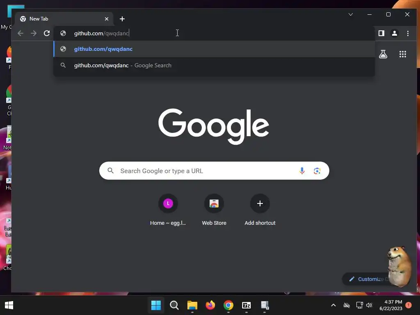Open the Google apps grid
The width and height of the screenshot is (420, 315).
coord(403,54)
